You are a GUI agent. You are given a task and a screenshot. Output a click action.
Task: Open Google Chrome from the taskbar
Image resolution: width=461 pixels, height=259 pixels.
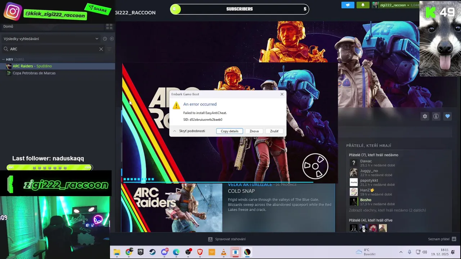129,252
